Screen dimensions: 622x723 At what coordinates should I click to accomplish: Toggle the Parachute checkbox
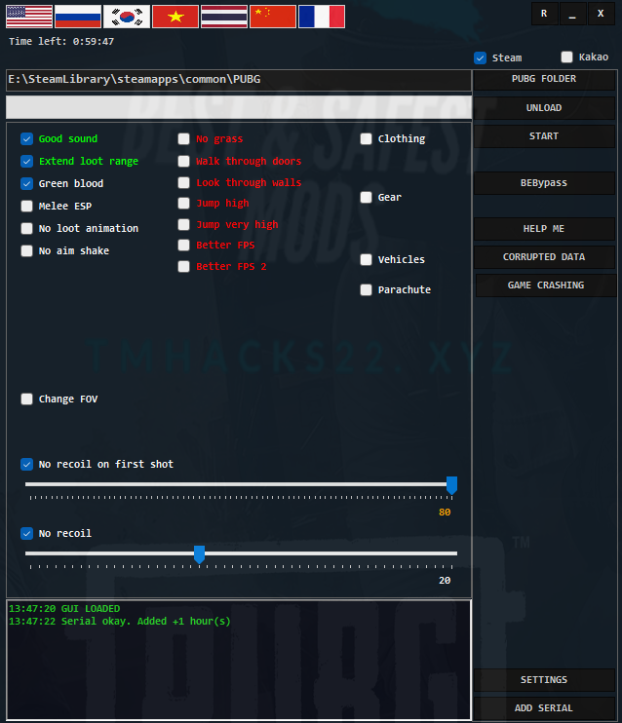pos(366,289)
